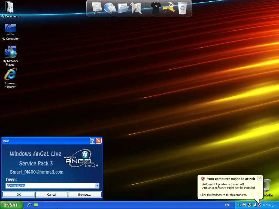Open the Start menu
This screenshot has width=279, height=209.
coord(12,205)
